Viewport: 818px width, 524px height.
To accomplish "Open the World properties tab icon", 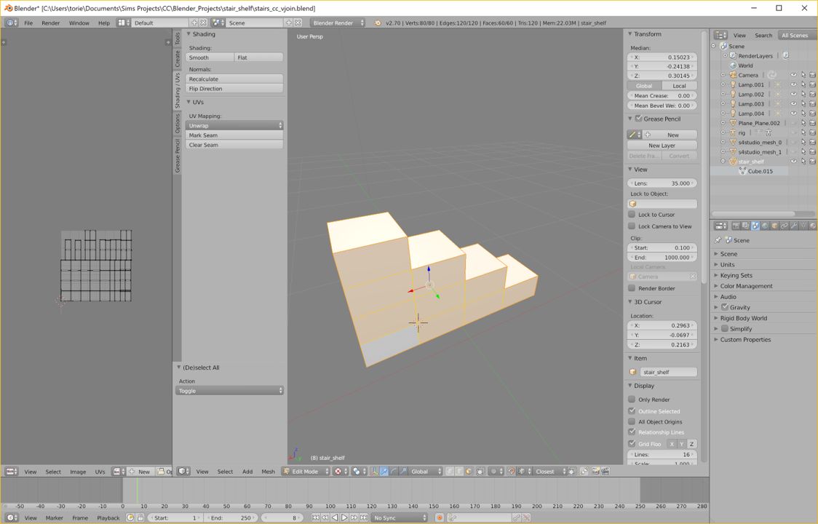I will tap(765, 226).
